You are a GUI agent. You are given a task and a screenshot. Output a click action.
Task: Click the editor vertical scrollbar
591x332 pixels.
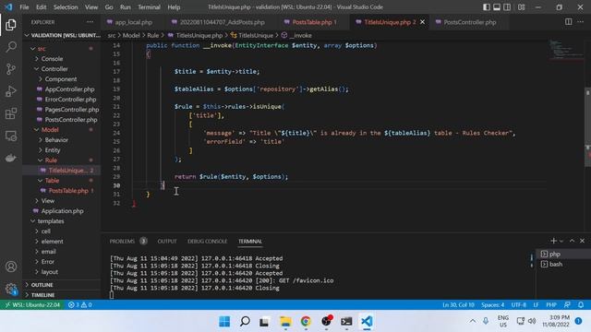(x=587, y=128)
